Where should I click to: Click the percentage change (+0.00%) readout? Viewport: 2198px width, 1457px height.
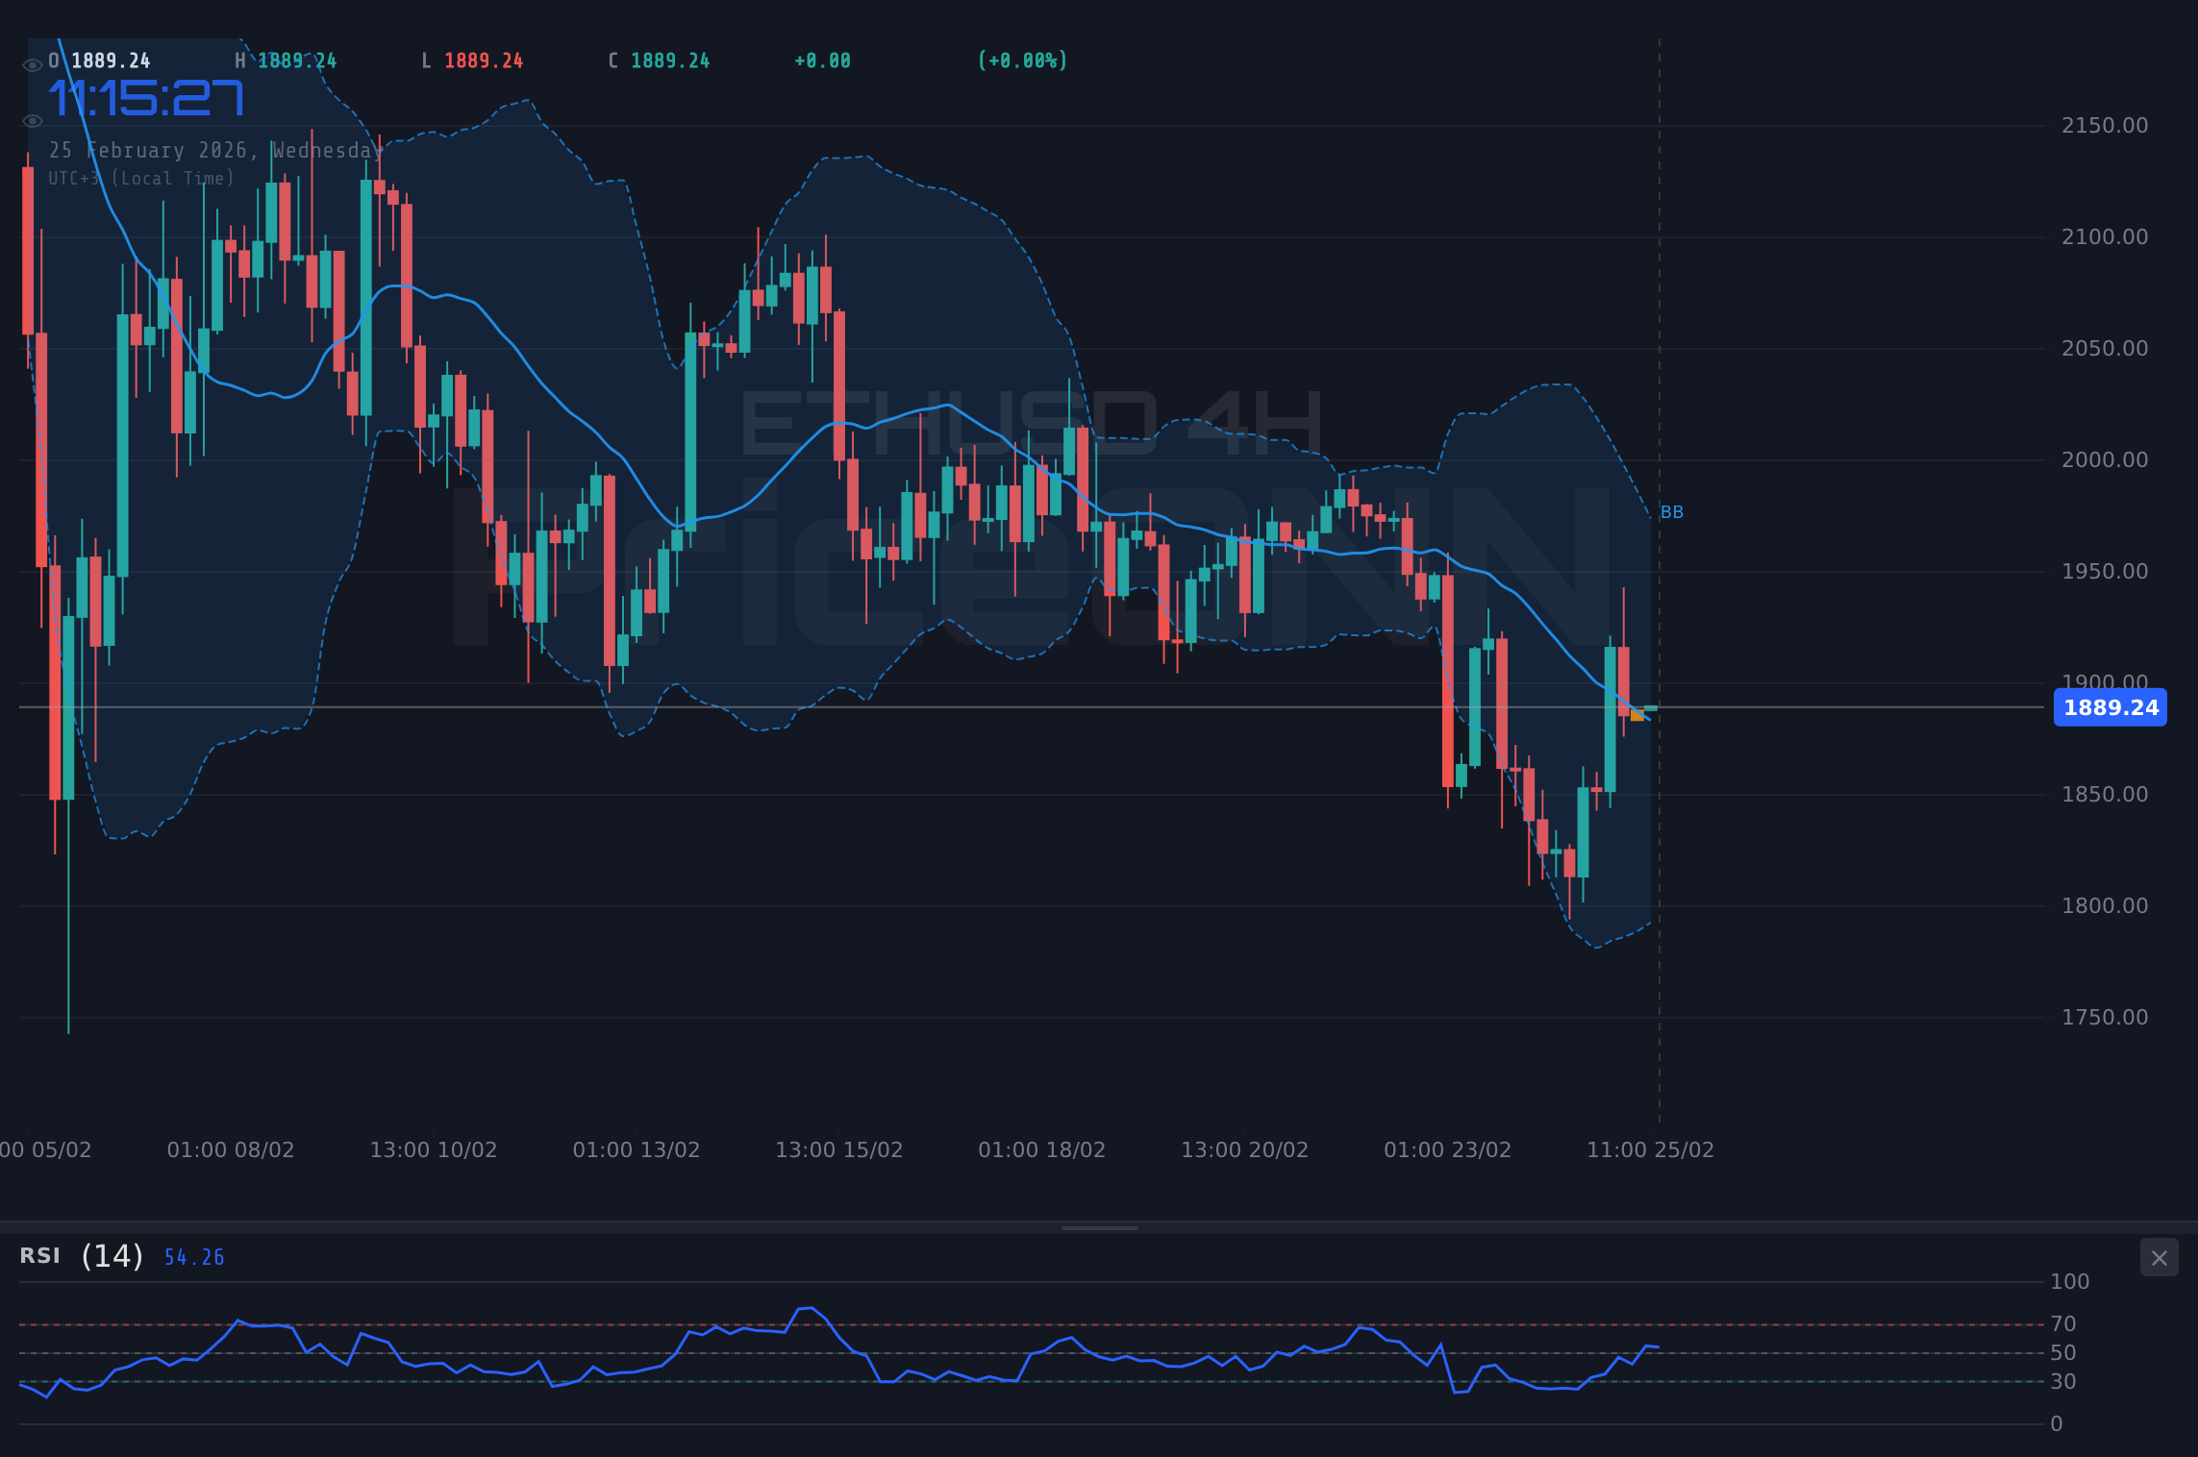[1023, 60]
